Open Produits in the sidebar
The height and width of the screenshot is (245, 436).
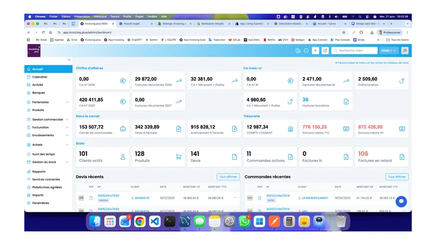pos(38,110)
